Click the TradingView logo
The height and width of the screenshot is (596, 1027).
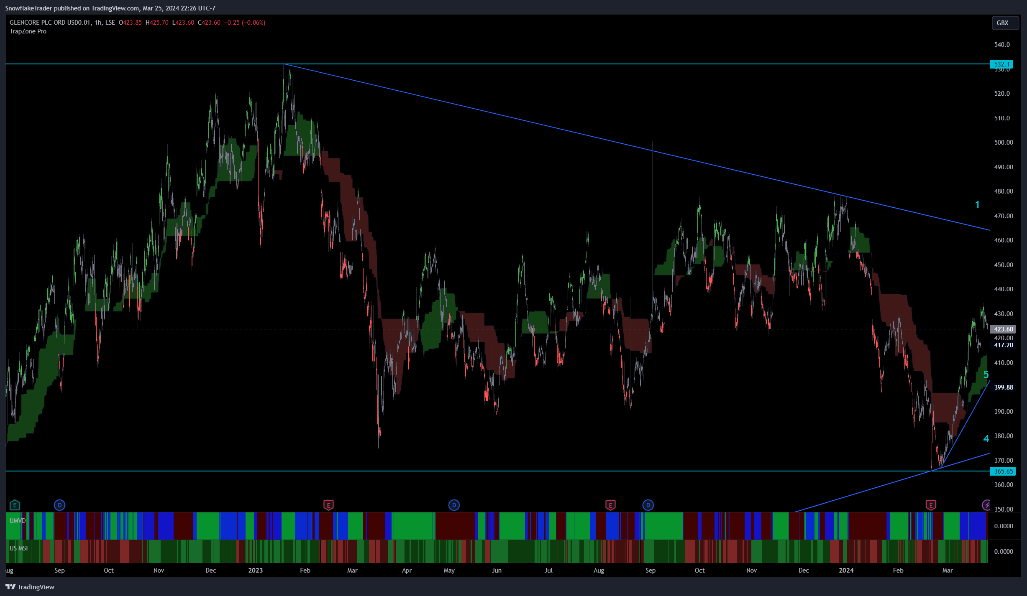[30, 587]
